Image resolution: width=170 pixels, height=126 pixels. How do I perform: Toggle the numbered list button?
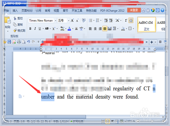coord(98,20)
